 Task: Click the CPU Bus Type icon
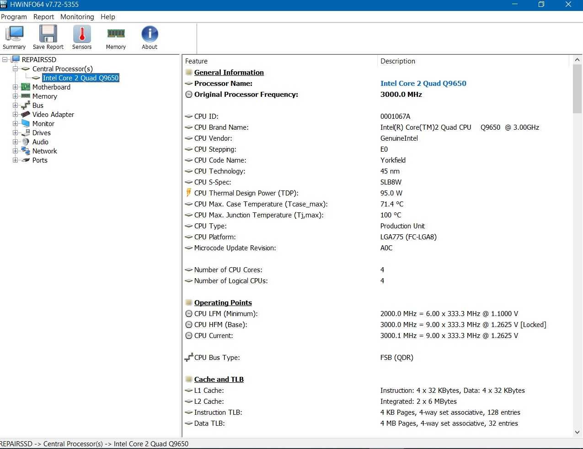tap(188, 357)
